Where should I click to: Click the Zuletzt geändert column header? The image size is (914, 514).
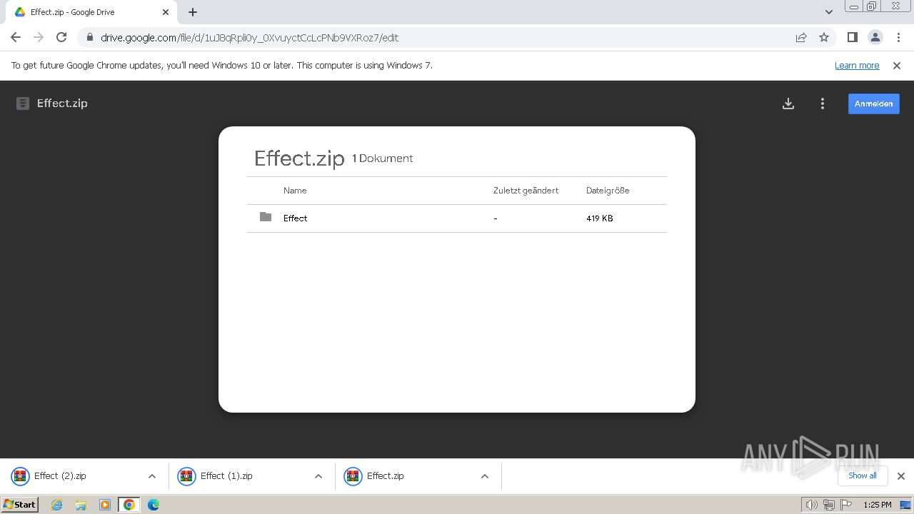click(x=526, y=191)
